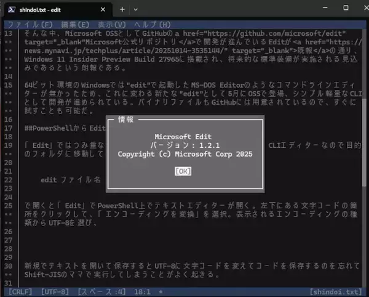Open the ヘルプ(H) menu

[153, 25]
